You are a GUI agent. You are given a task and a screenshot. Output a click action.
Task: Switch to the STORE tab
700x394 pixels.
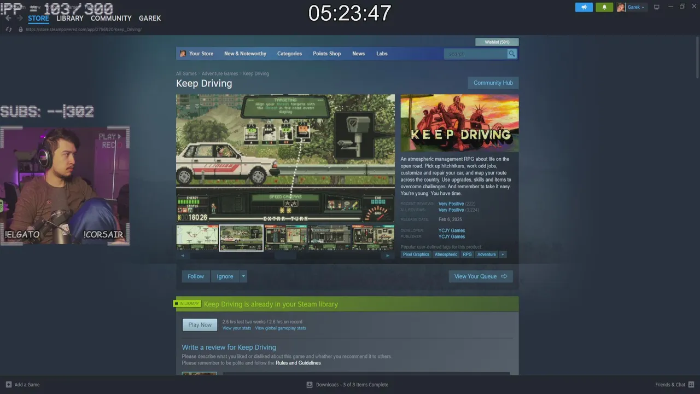(x=38, y=18)
